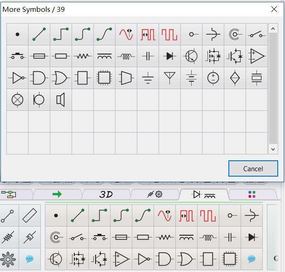The width and height of the screenshot is (285, 272).
Task: Choose the zigzag resistor symbol in dialog
Action: (83, 56)
